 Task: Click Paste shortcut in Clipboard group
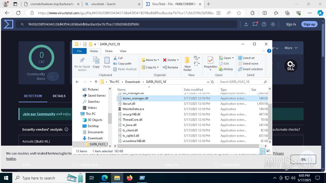tap(125, 69)
